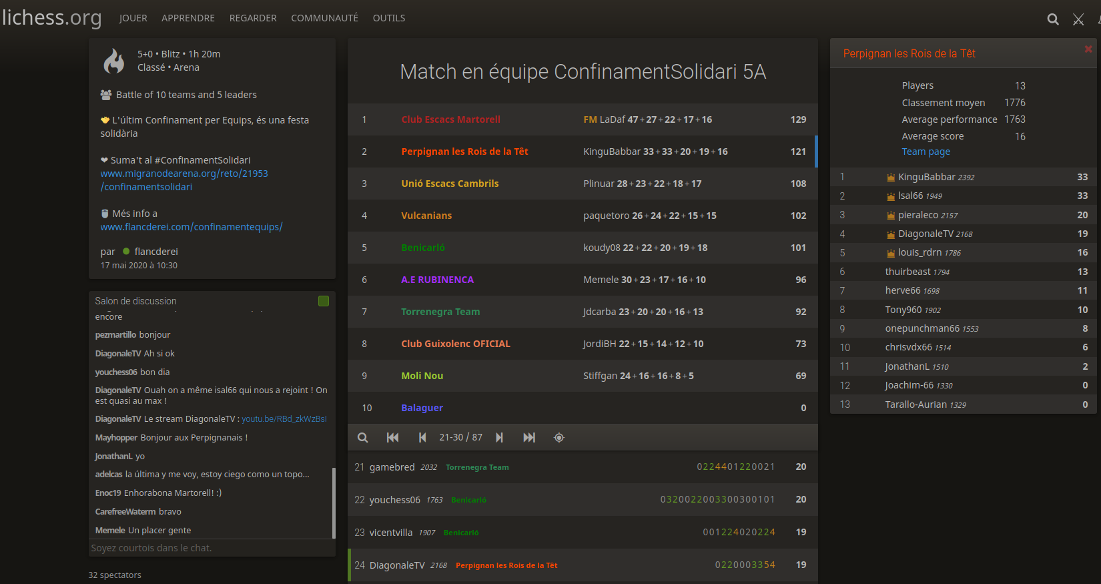Screen dimensions: 1101x584
Task: Click the heart icon by Suma't text
Action: pos(104,160)
